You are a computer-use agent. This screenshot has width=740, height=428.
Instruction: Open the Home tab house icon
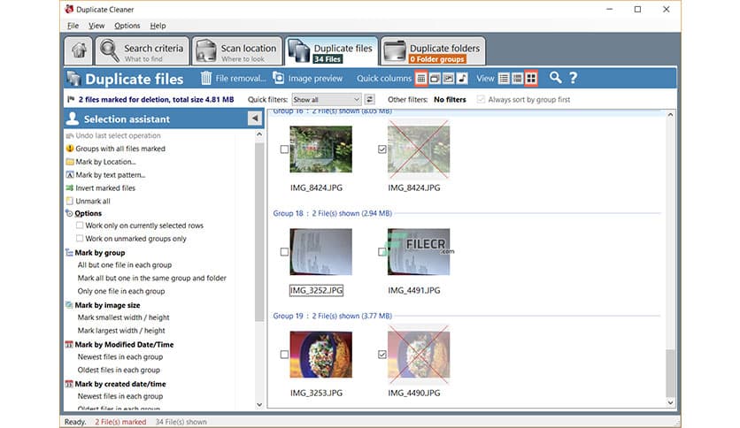(x=79, y=50)
